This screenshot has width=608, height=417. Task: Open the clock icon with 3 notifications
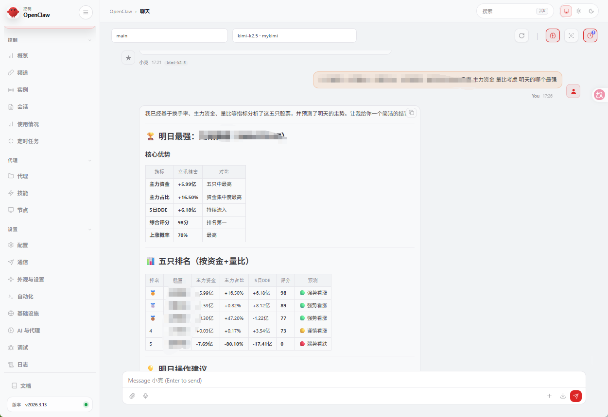tap(590, 35)
